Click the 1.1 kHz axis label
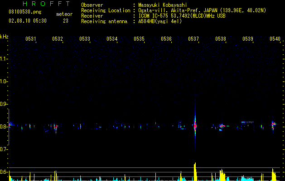The width and height of the screenshot is (285, 181). [4, 59]
